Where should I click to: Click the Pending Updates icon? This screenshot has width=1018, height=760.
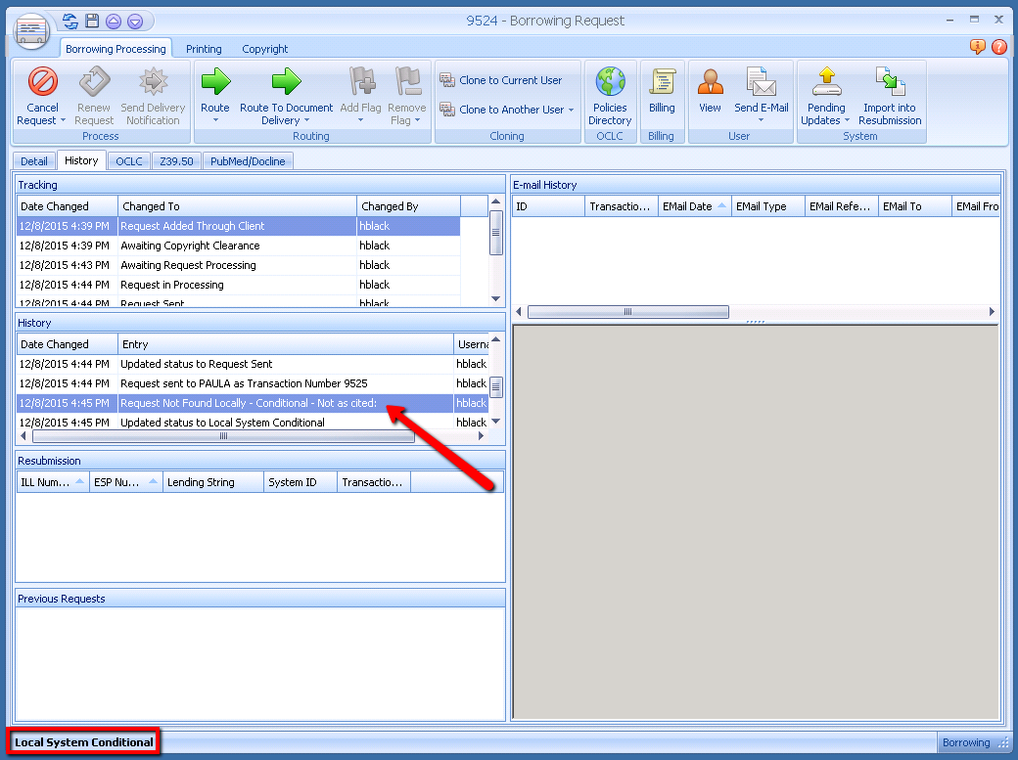tap(826, 82)
